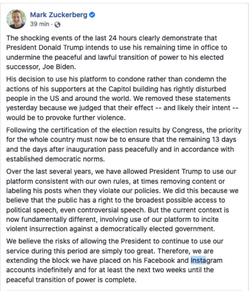
Task: Click the phrase "remaining 13 days"
Action: [201, 140]
